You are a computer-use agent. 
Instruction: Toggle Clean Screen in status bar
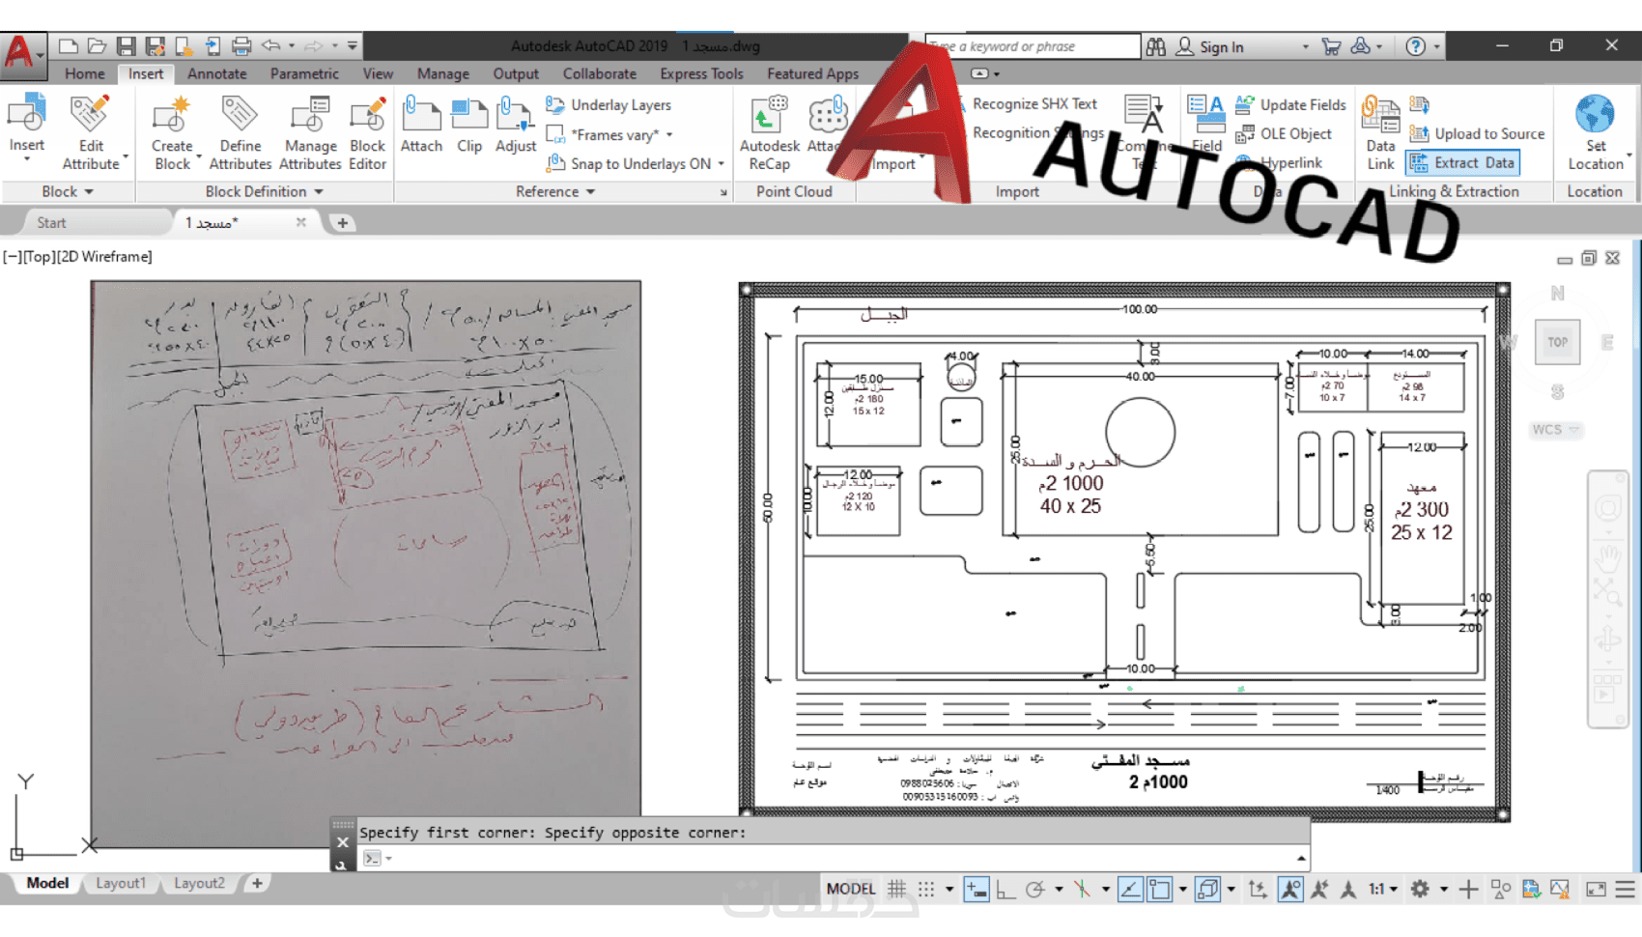pos(1596,889)
